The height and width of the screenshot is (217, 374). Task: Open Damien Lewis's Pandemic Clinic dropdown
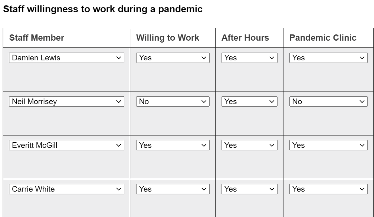point(328,58)
